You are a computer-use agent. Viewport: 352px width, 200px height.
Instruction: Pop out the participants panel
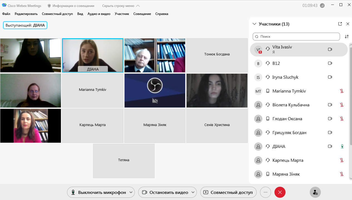pos(340,24)
